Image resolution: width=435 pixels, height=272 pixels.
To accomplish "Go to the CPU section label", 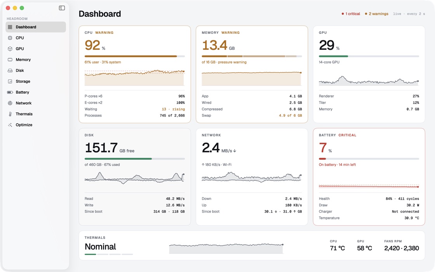I will pyautogui.click(x=20, y=38).
